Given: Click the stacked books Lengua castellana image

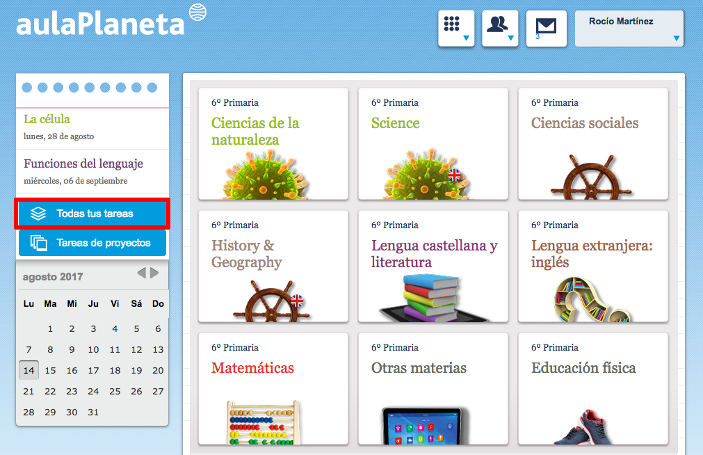Looking at the screenshot, I should tap(431, 297).
